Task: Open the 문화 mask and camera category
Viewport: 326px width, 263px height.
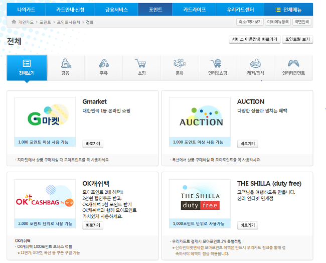Action: pyautogui.click(x=180, y=68)
